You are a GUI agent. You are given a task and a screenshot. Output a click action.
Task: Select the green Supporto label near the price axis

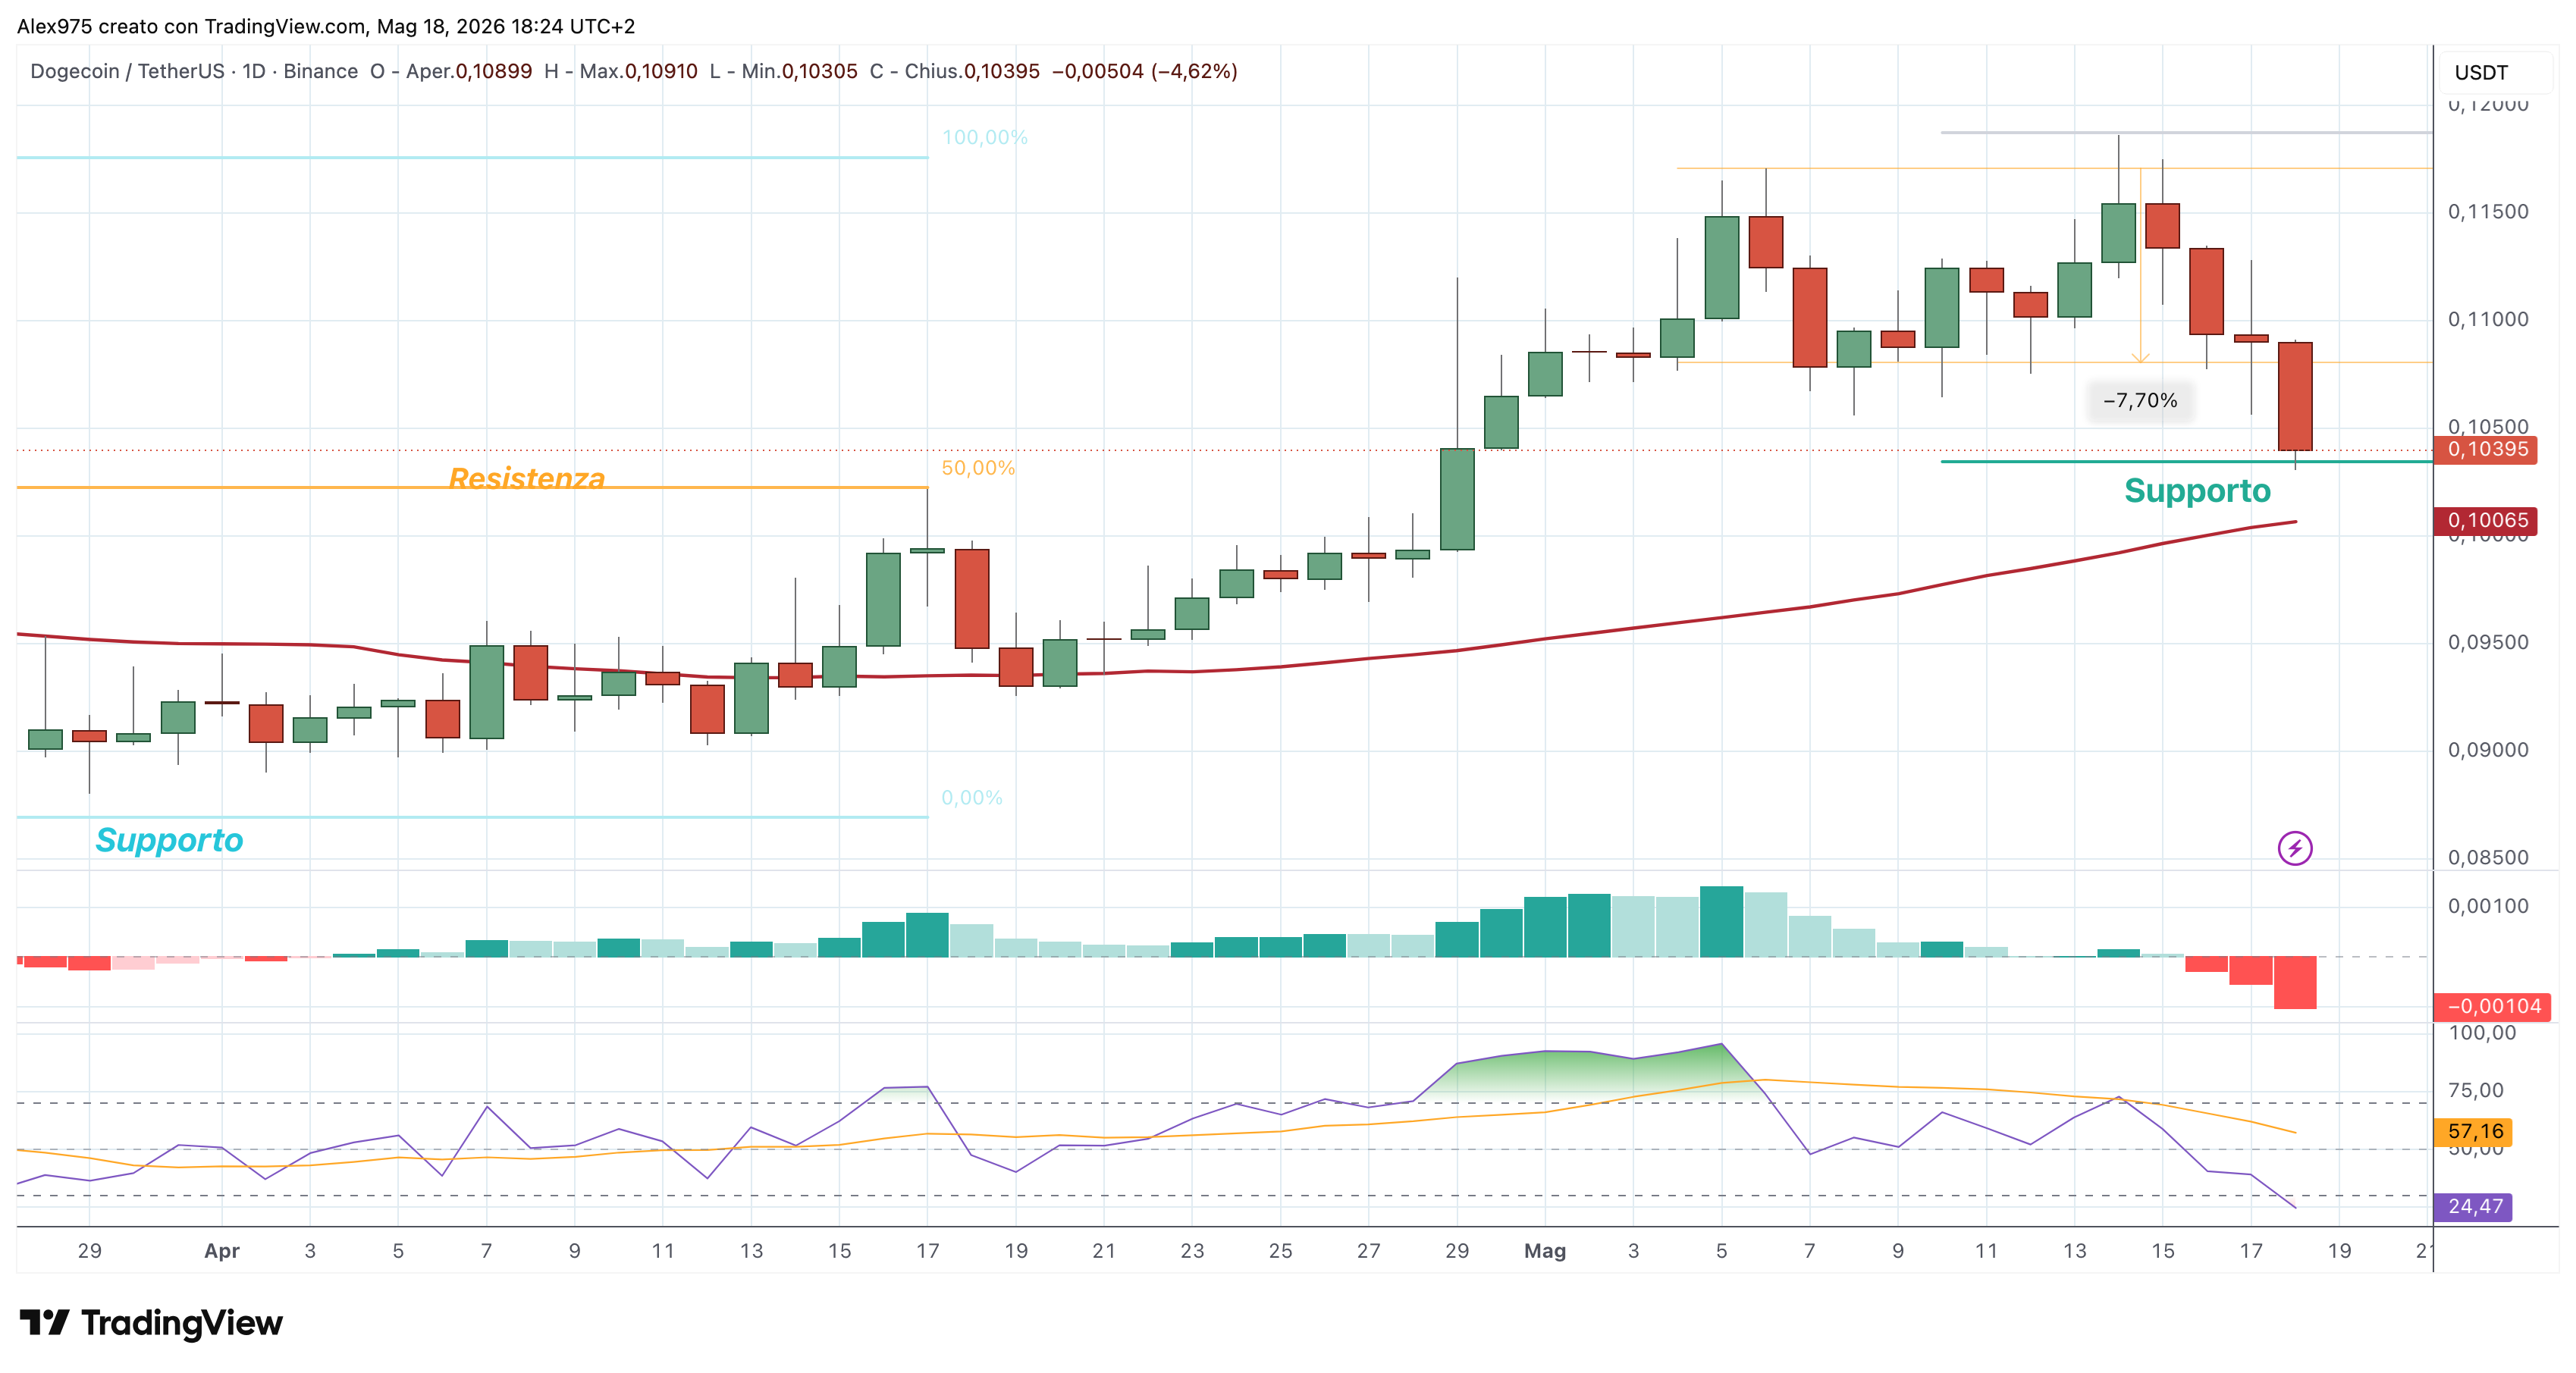[x=2197, y=490]
